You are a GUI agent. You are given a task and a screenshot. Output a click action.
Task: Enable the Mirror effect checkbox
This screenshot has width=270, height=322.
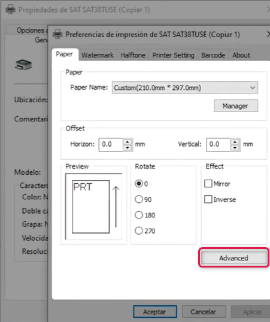click(208, 184)
